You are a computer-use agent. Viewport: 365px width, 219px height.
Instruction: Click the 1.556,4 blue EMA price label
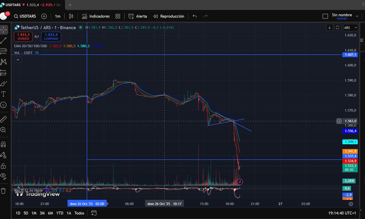click(350, 131)
